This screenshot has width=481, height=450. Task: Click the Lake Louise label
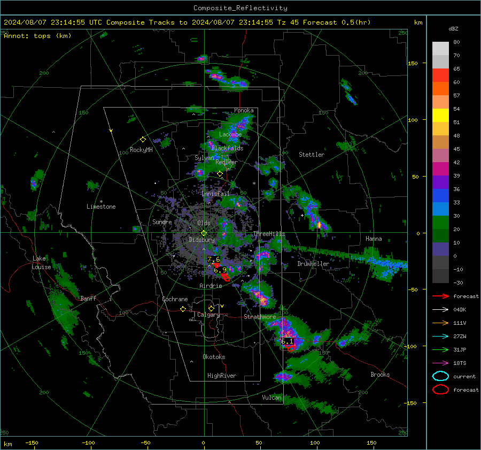tap(42, 263)
